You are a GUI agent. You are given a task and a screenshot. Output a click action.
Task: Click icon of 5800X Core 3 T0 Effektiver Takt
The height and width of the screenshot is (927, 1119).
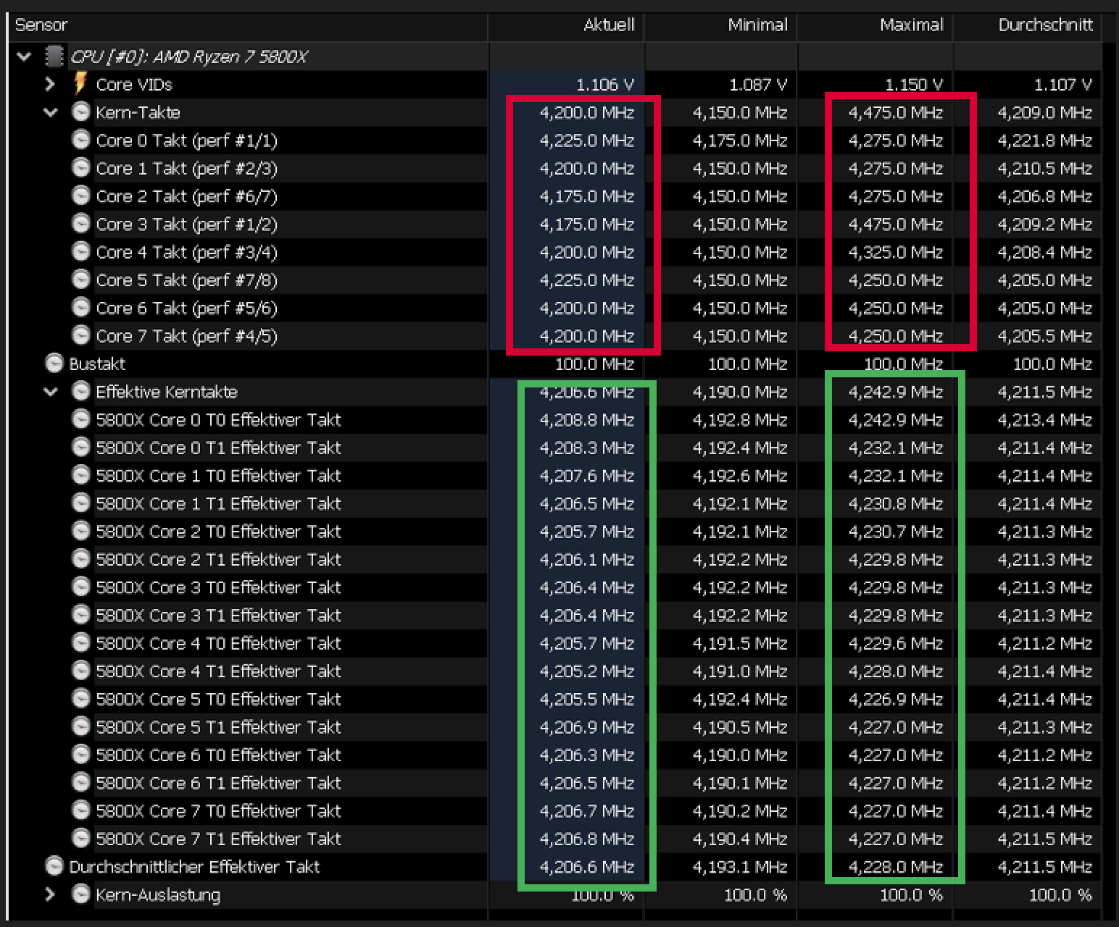(x=81, y=587)
